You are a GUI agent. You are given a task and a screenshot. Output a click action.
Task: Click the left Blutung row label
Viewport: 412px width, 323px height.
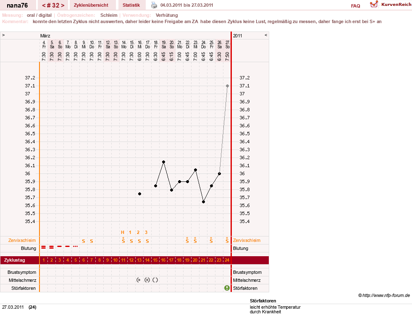click(29, 248)
